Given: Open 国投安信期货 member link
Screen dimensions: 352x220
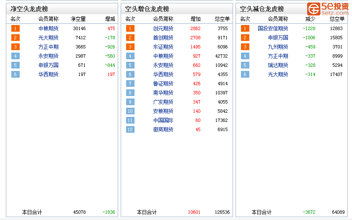Looking at the screenshot, I should point(273,28).
